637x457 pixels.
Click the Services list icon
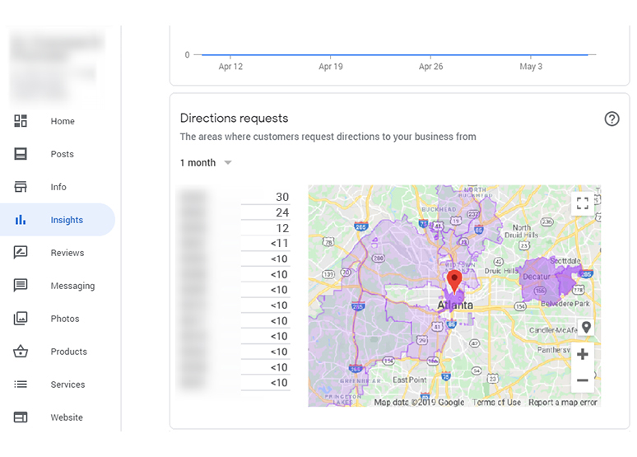pos(21,385)
